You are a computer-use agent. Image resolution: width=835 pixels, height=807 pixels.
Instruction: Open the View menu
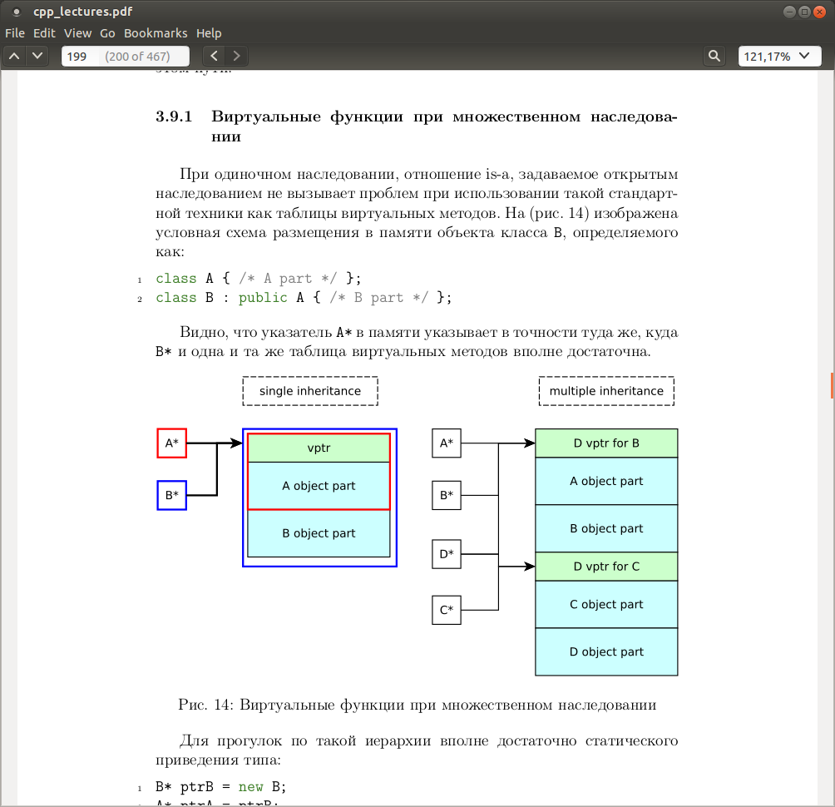77,33
